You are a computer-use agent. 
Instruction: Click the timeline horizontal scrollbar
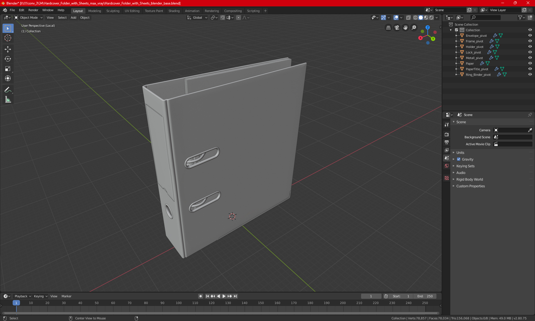pos(221,313)
